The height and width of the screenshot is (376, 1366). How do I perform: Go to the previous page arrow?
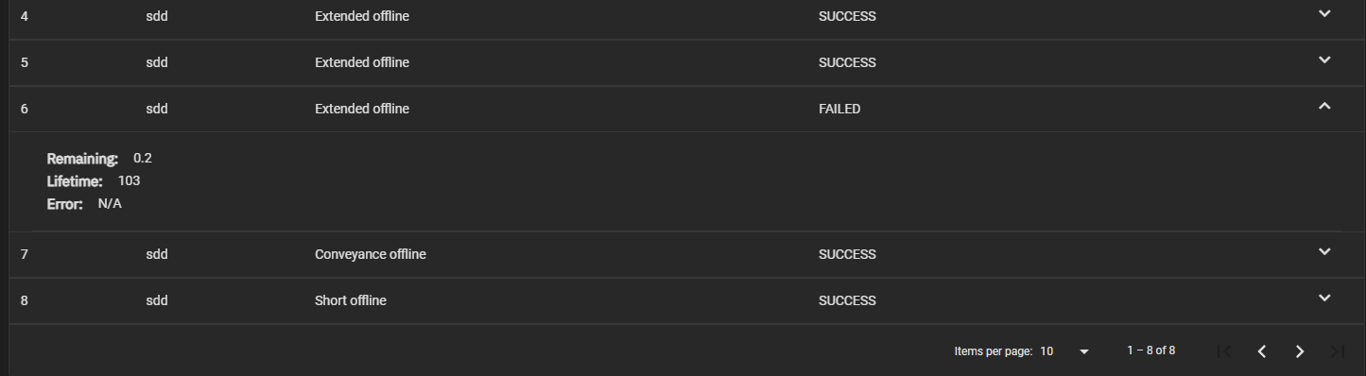click(1262, 351)
